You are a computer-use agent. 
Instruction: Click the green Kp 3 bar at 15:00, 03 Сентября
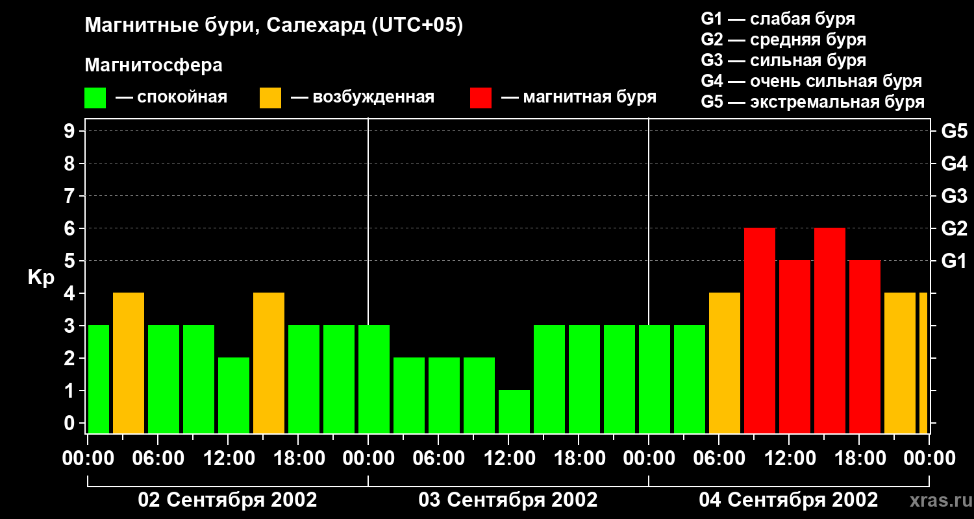click(x=549, y=380)
